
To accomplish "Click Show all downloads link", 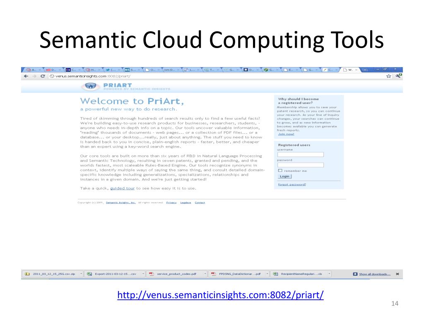I will 375,274.
